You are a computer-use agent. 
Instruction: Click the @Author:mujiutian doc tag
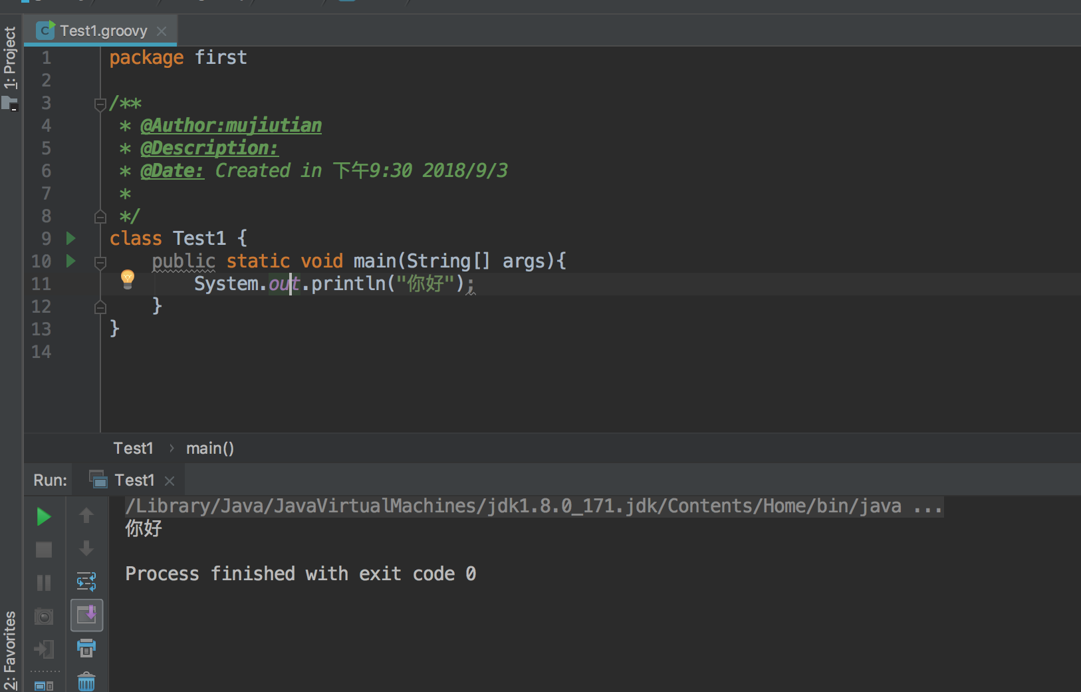[231, 125]
